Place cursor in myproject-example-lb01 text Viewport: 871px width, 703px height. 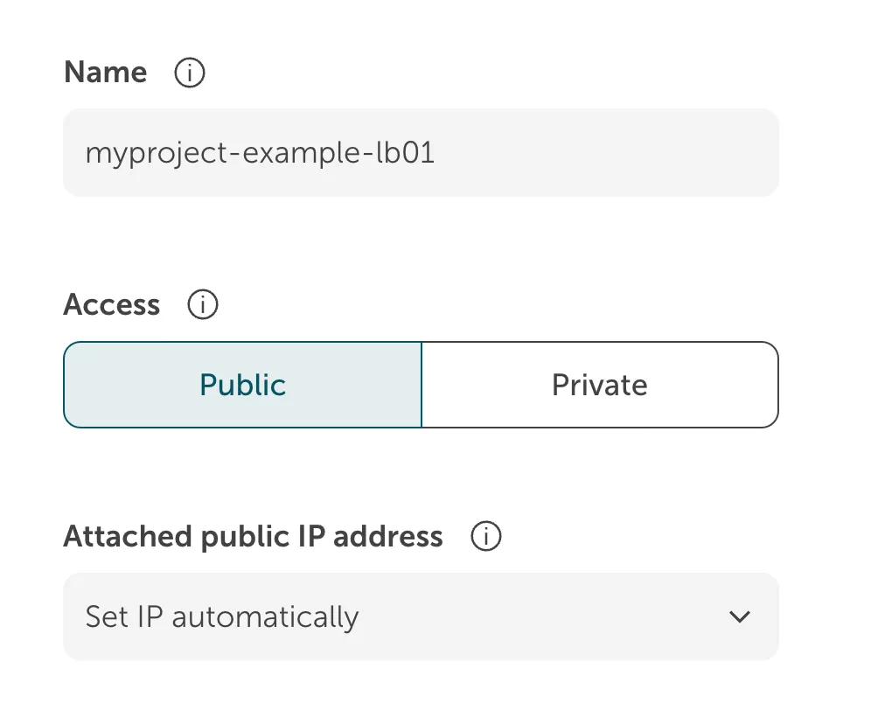pos(260,154)
